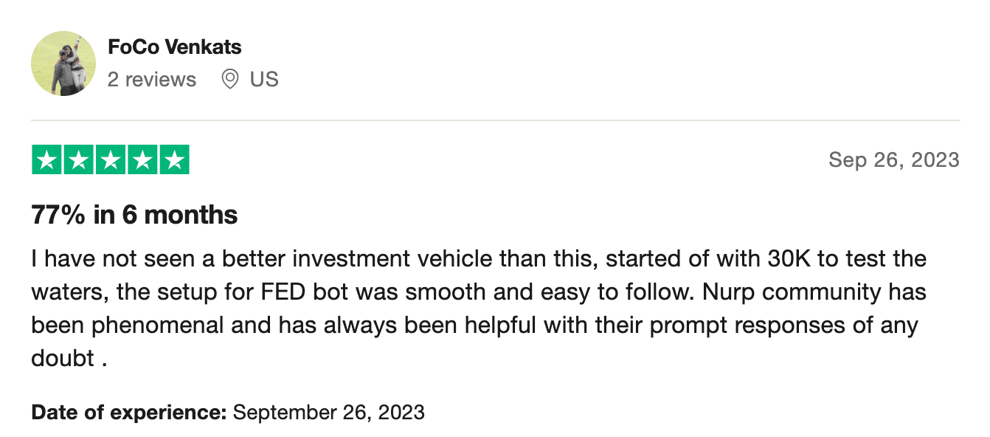990x437 pixels.
Task: Click the "2 reviews" count
Action: [152, 79]
